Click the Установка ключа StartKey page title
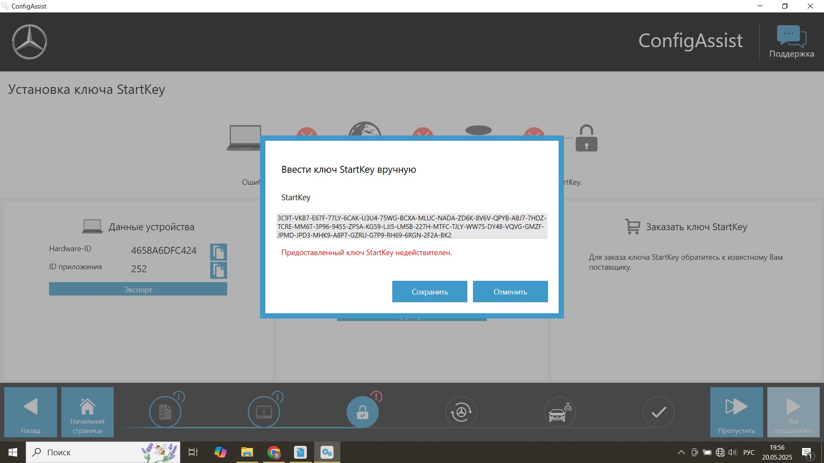Image resolution: width=824 pixels, height=463 pixels. pos(86,89)
